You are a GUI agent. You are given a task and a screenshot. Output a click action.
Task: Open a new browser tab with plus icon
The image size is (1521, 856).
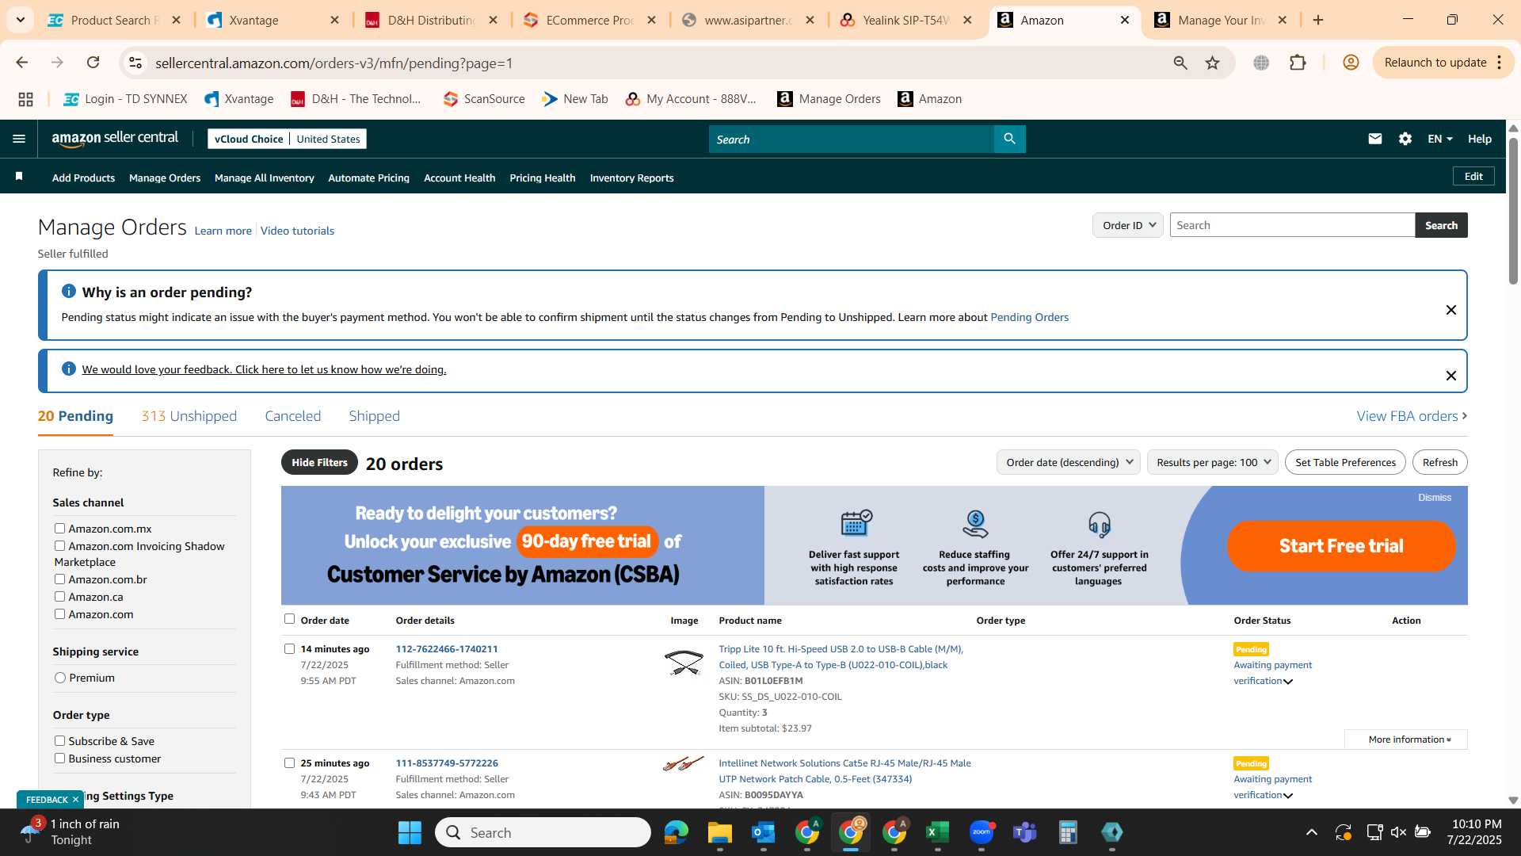pos(1318,20)
